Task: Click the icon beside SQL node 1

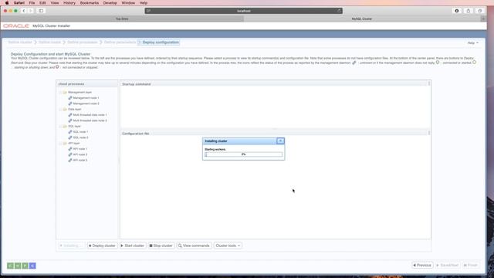Action: 70,132
